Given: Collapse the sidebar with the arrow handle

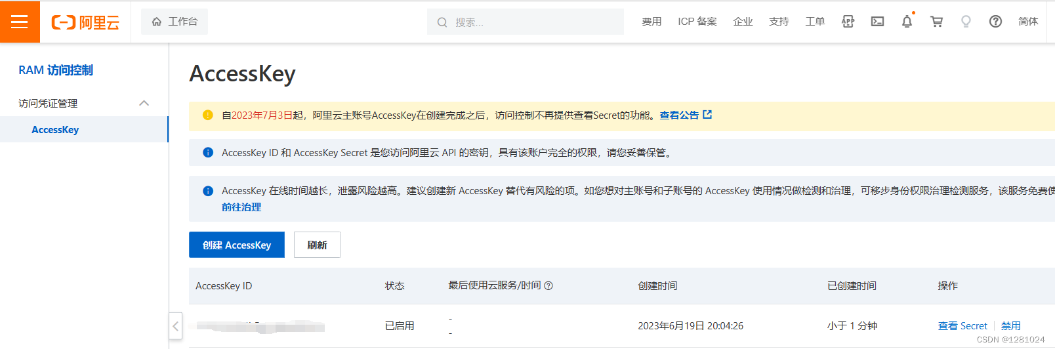Looking at the screenshot, I should point(175,326).
